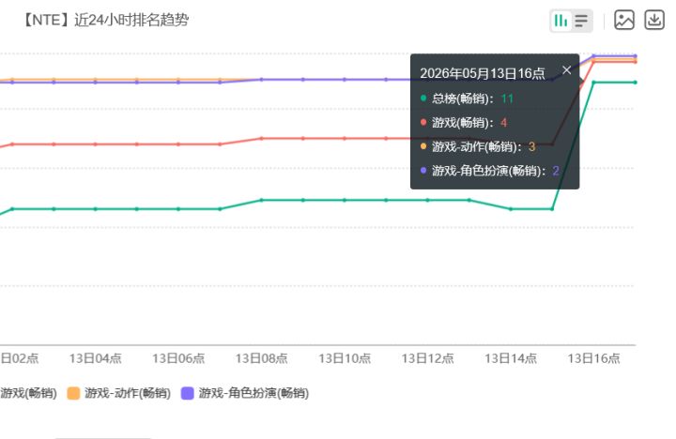Viewport: 676px width, 439px height.
Task: Toggle 游戏-动作(畅销) legend series
Action: 119,393
